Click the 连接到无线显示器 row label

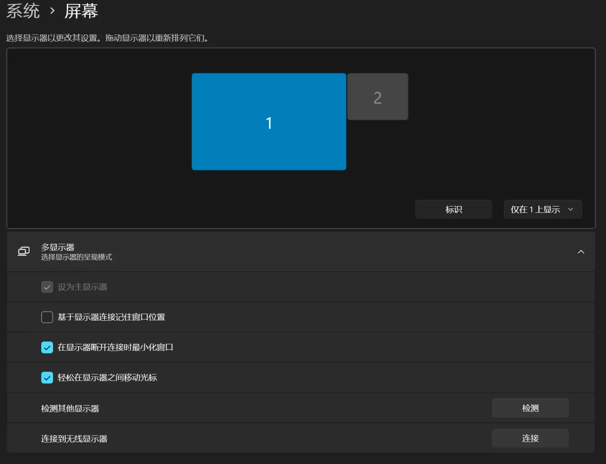(74, 438)
